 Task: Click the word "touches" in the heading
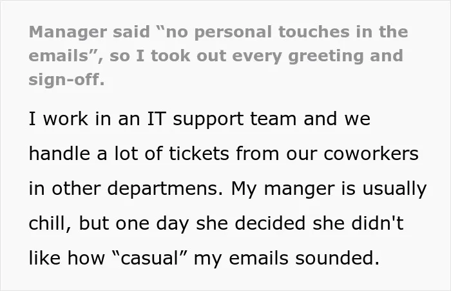(x=314, y=32)
